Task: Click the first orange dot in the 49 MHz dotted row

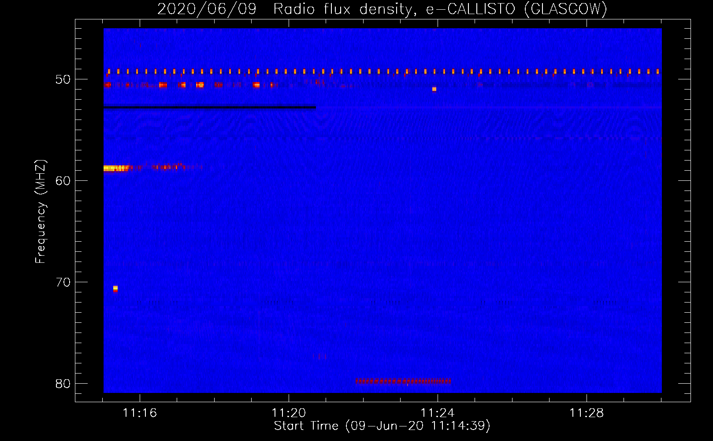Action: (x=109, y=71)
